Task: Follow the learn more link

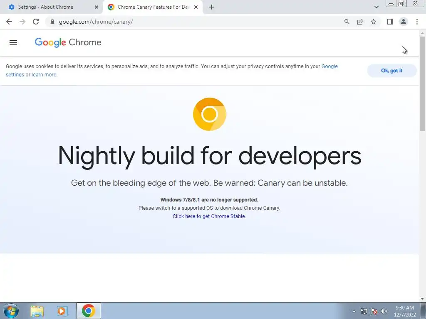Action: point(44,75)
